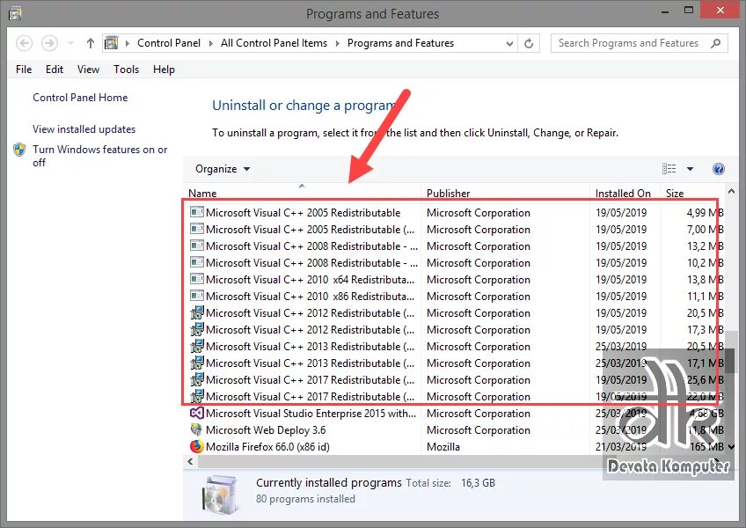Open the Control Panel Home link
746x528 pixels.
point(80,98)
